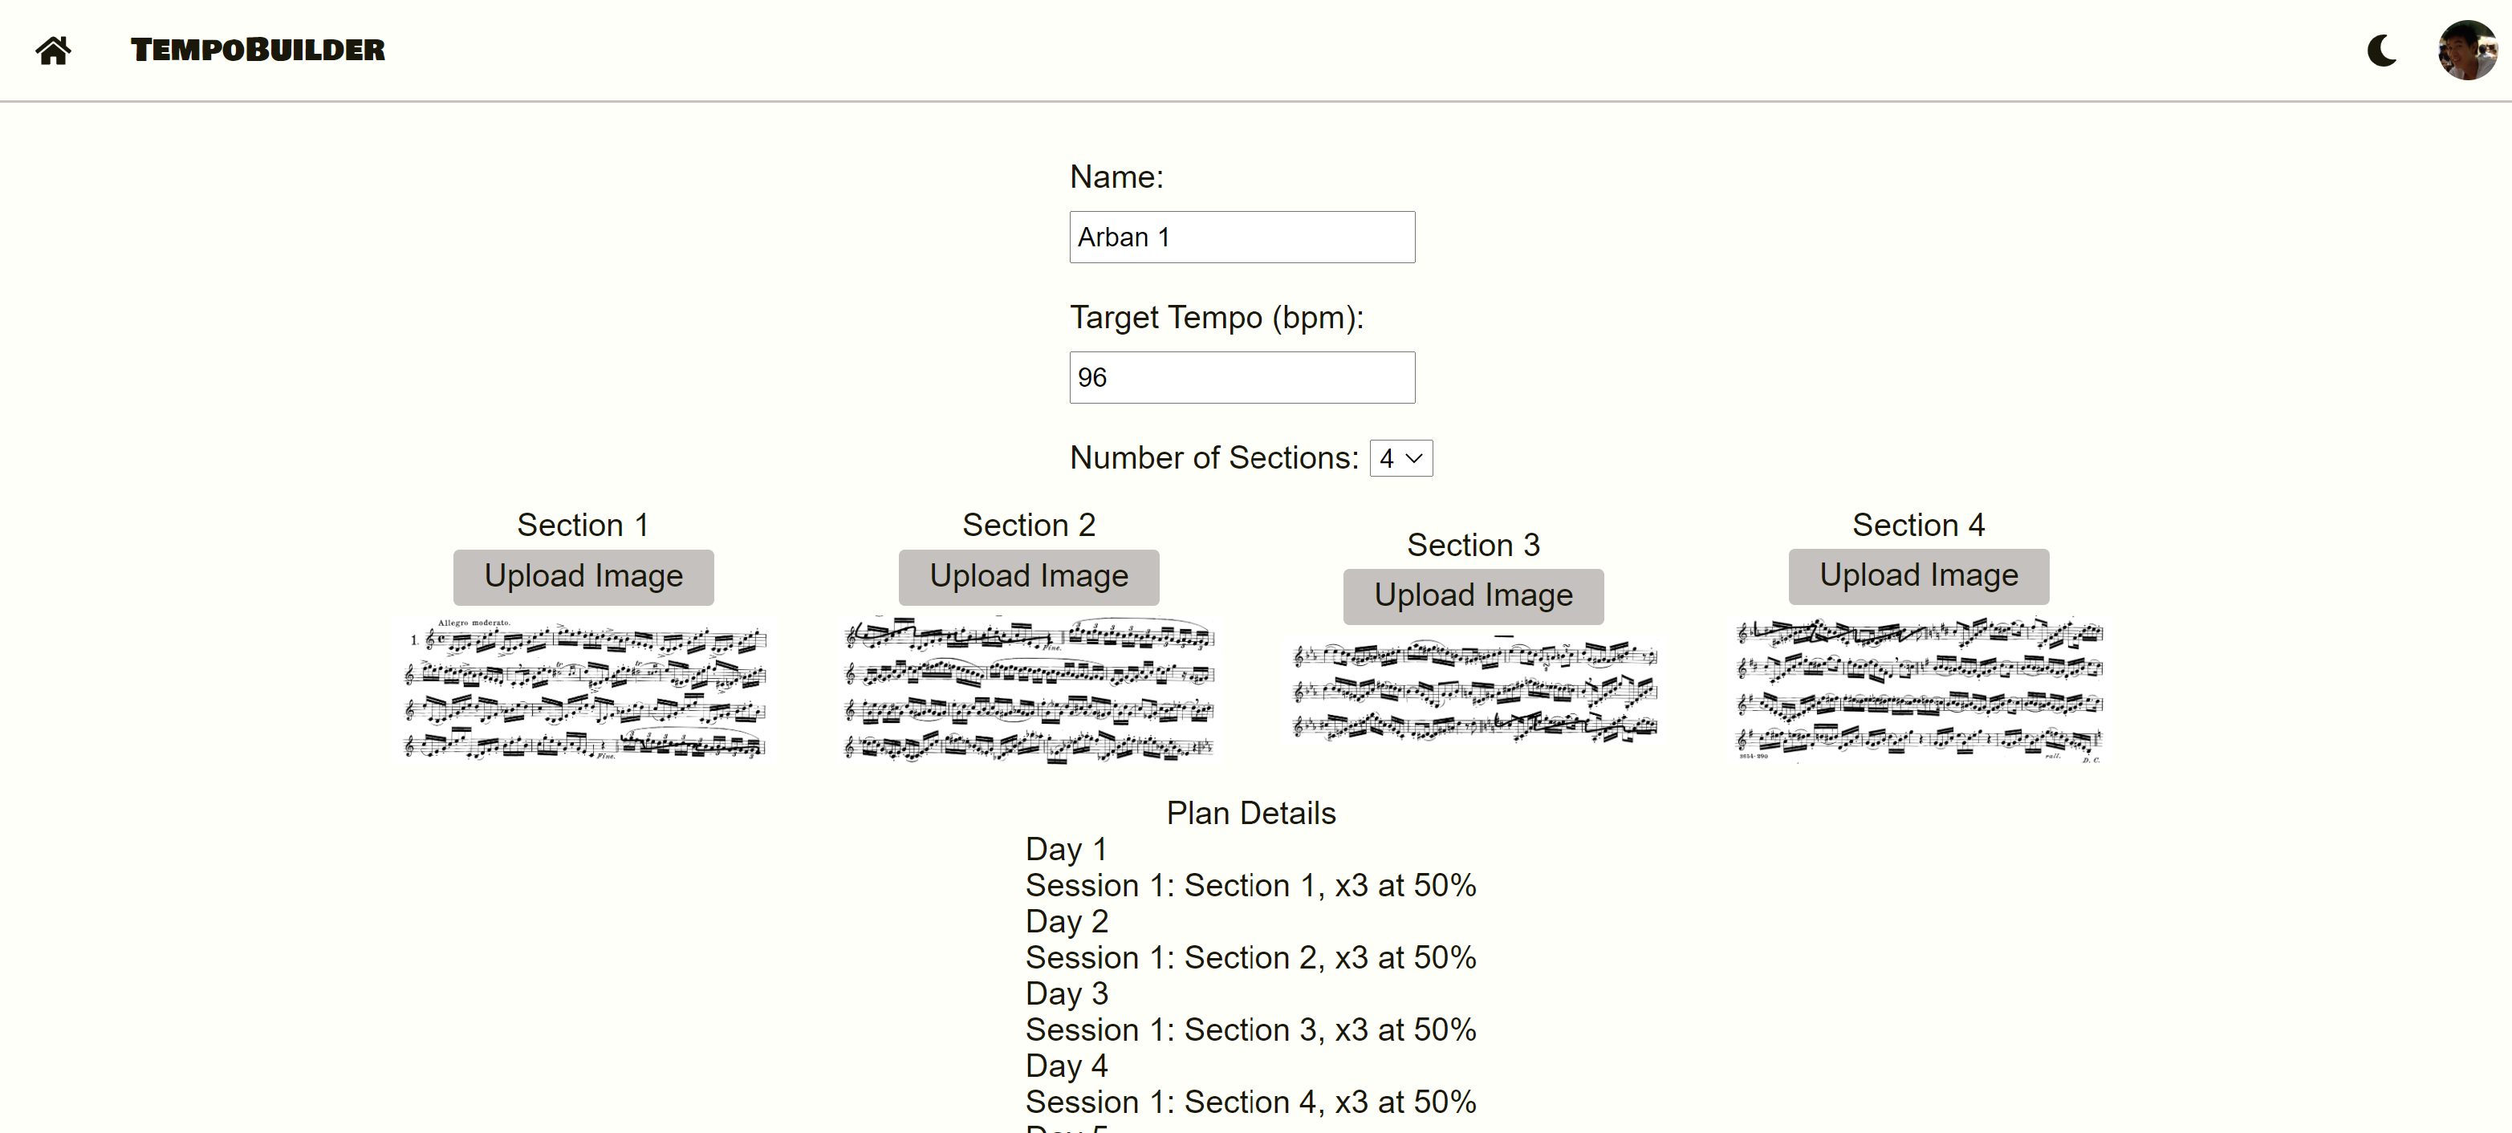Open the Number of Sections dropdown
The image size is (2512, 1133).
click(x=1400, y=458)
